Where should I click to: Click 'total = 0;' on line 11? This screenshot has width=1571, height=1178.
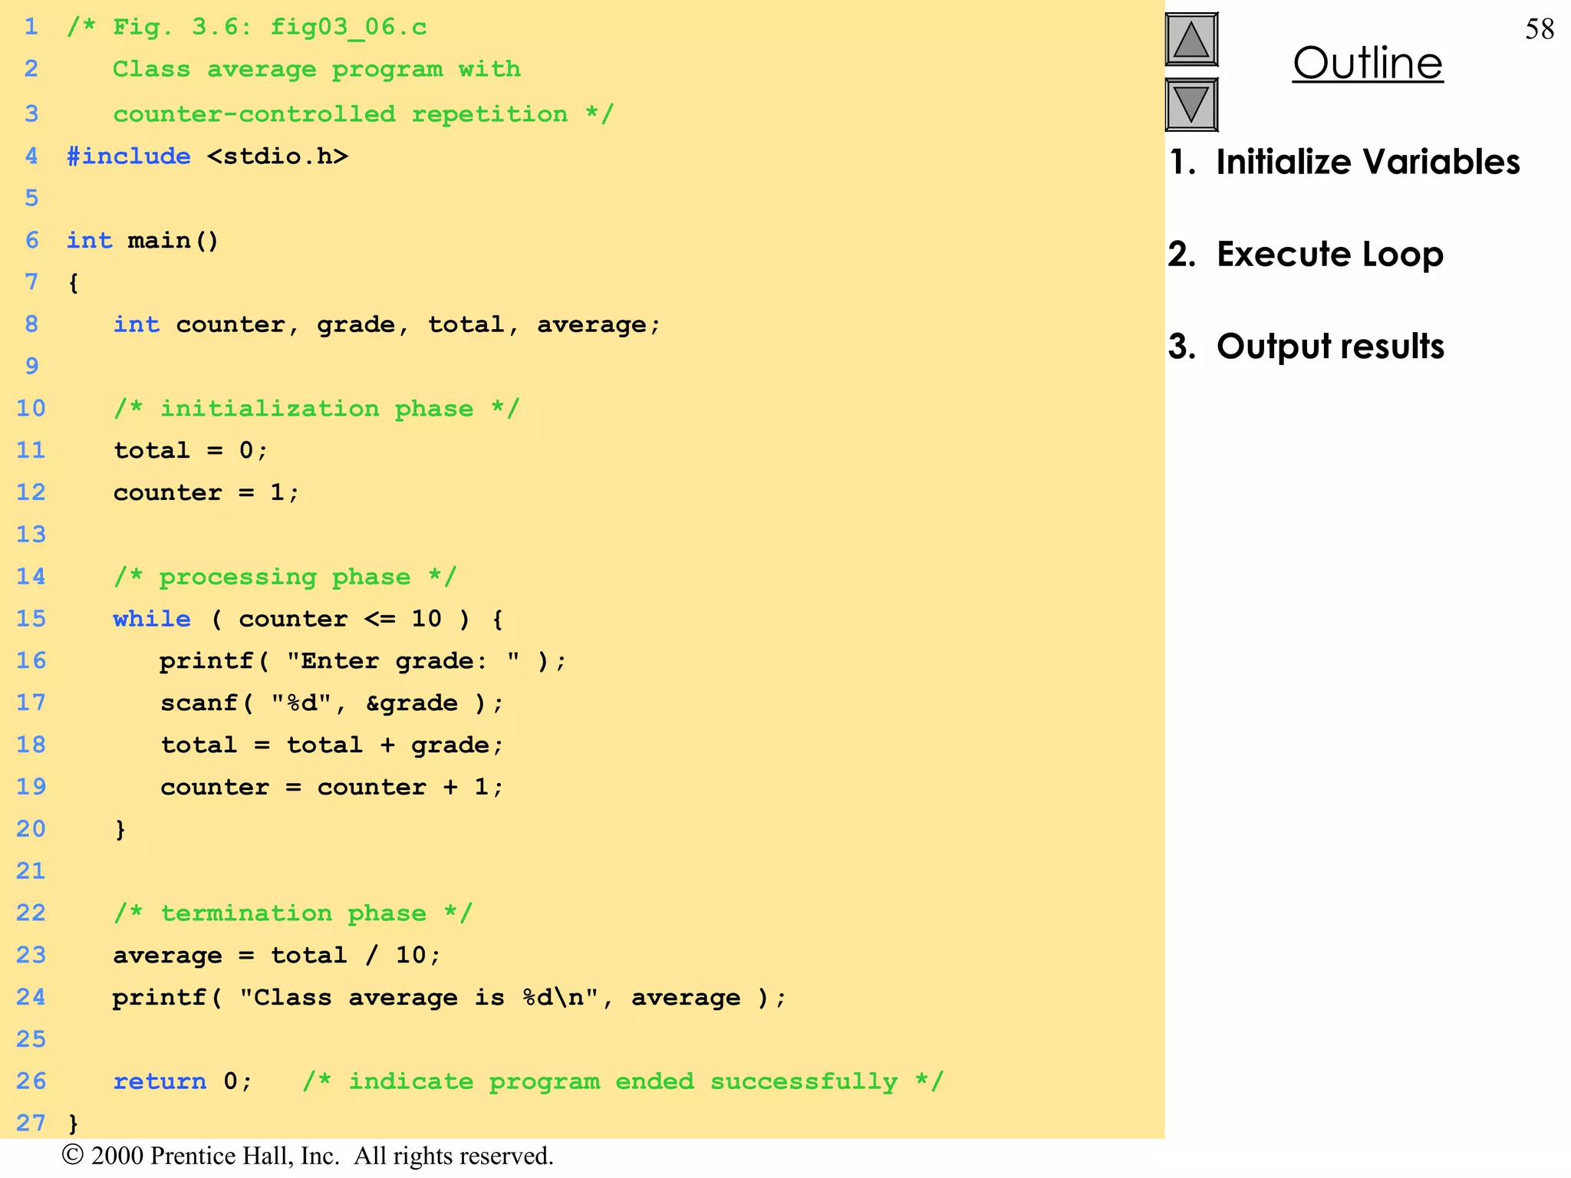click(191, 450)
